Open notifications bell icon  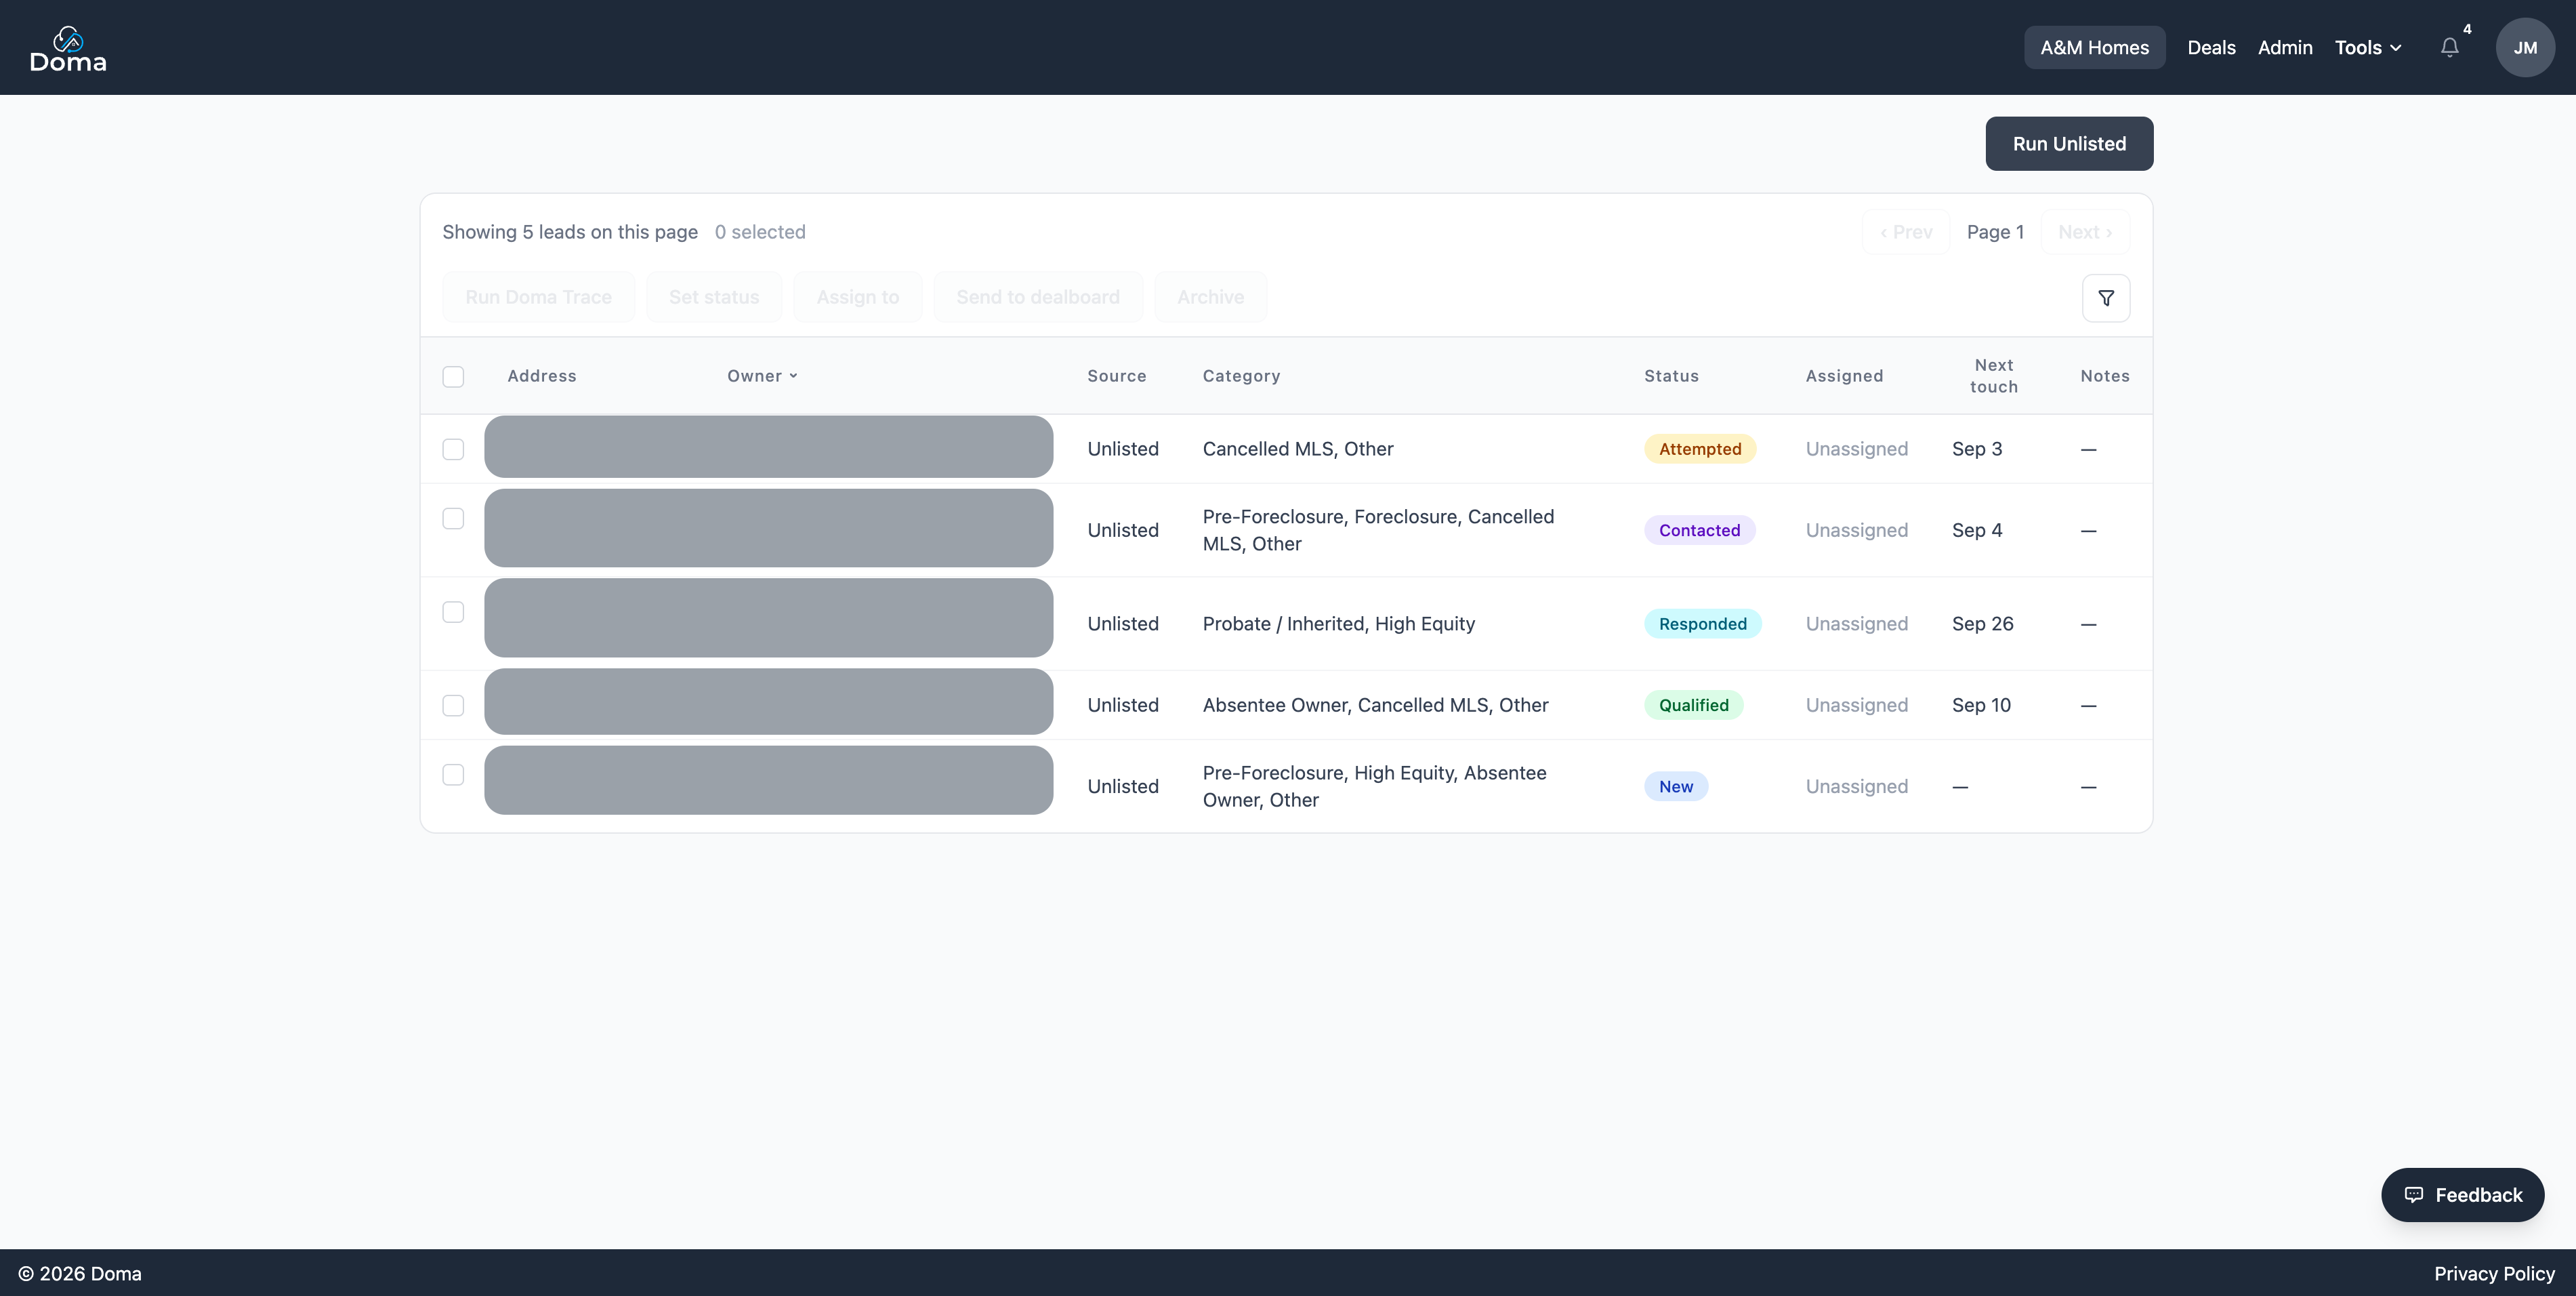coord(2449,47)
